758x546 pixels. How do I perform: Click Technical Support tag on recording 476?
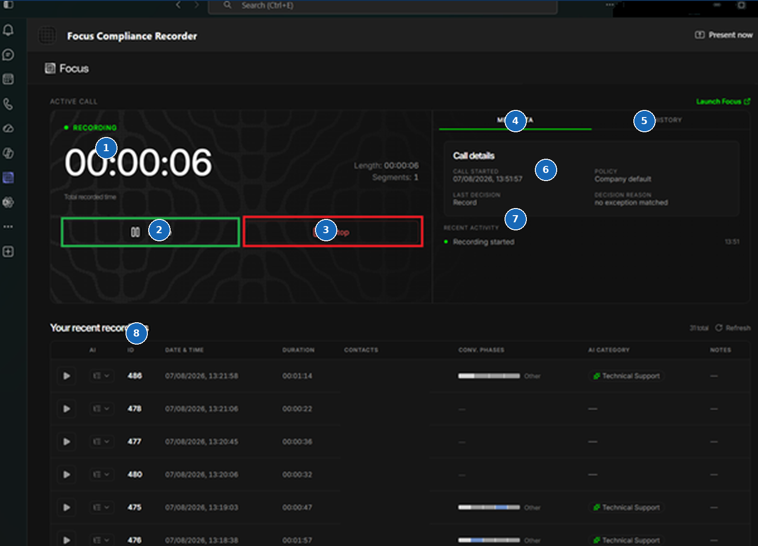coord(626,540)
